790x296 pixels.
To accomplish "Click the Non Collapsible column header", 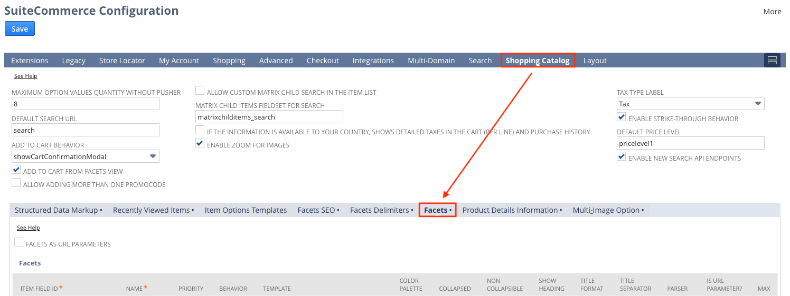I will pos(505,284).
